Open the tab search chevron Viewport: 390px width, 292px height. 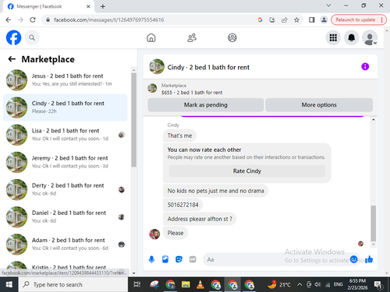pos(328,5)
